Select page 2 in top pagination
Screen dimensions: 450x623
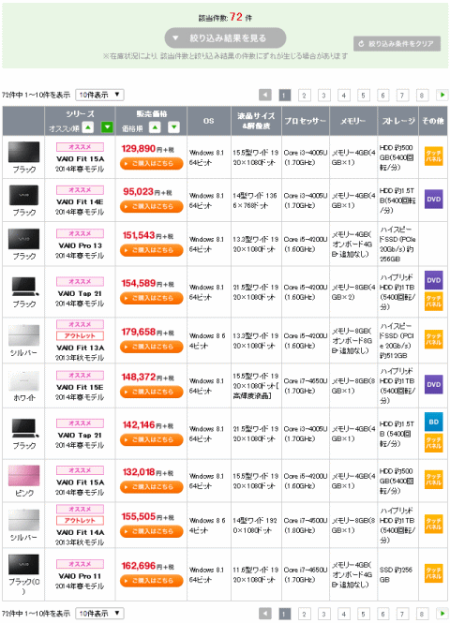tap(304, 96)
